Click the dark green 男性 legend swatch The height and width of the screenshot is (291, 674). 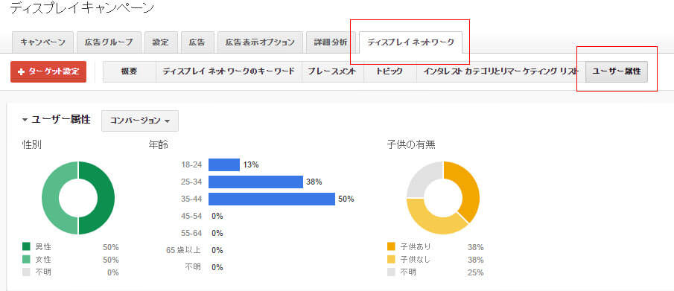[x=26, y=247]
